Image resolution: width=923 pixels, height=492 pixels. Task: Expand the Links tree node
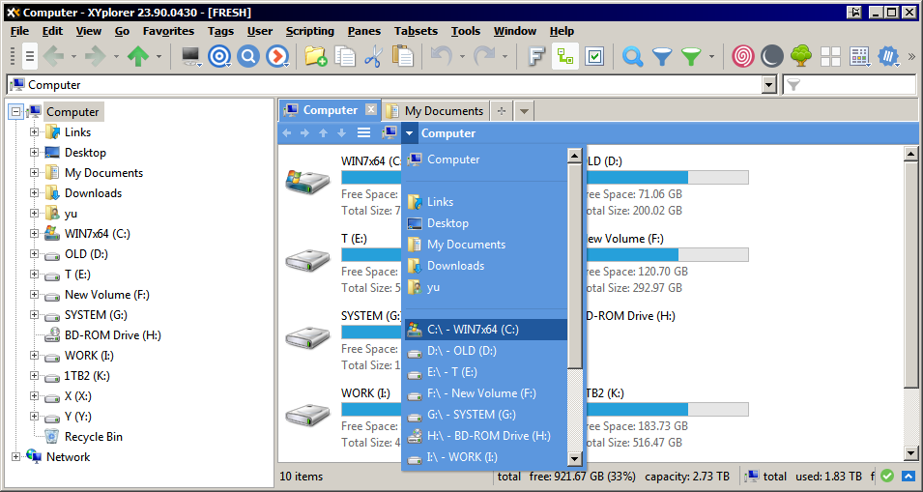coord(34,132)
